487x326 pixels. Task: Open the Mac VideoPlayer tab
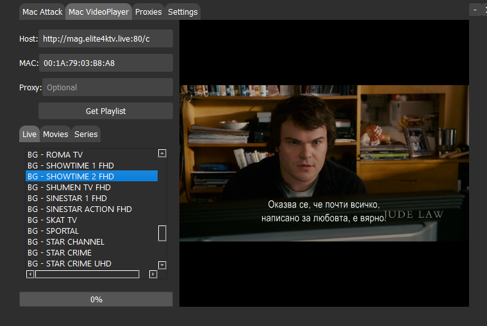point(99,12)
